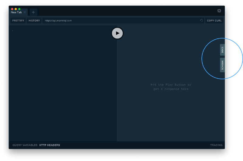243x161 pixels.
Task: Open the DOCS side tab
Action: (x=222, y=50)
